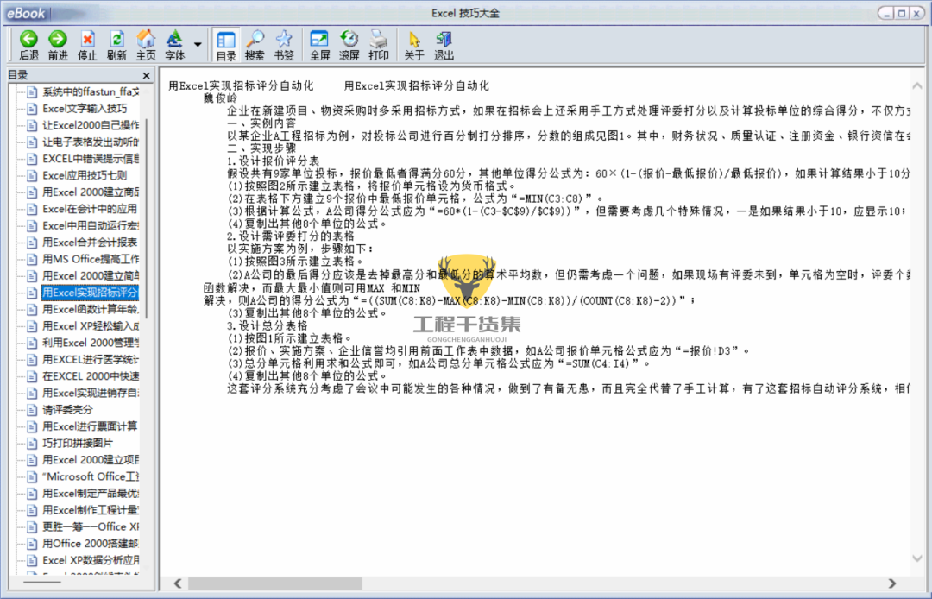Maximize the Excel 技巧大全 window

(x=903, y=13)
